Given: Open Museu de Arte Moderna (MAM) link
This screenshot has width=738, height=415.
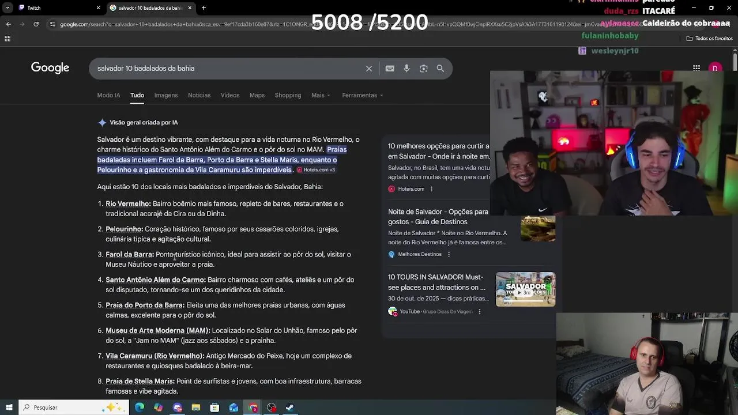Looking at the screenshot, I should tap(158, 331).
